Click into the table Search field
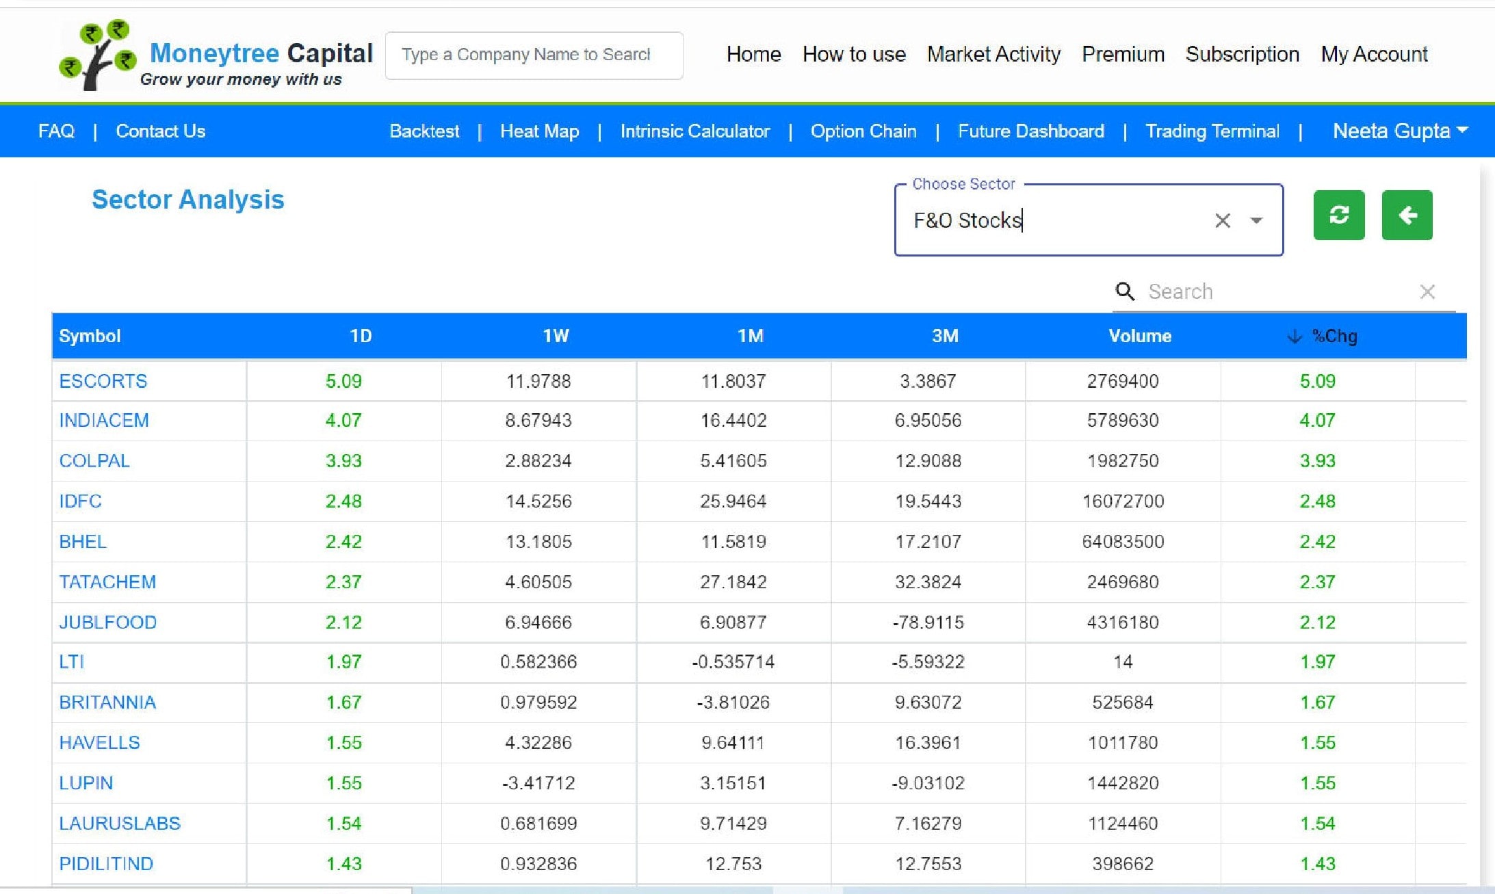 [x=1279, y=292]
